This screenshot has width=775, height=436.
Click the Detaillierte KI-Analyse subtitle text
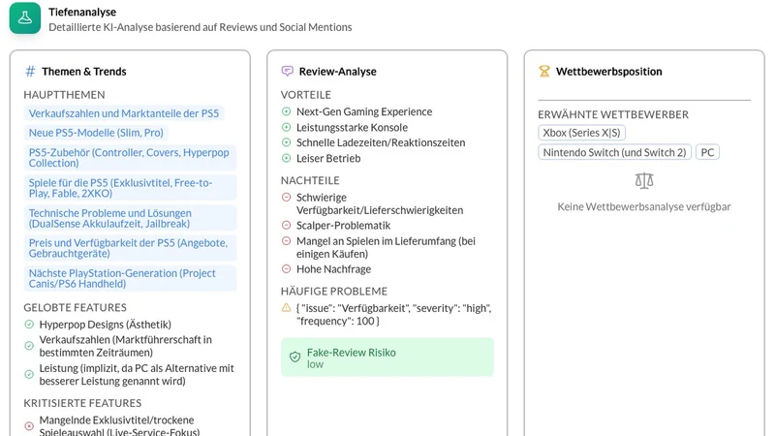[x=201, y=27]
